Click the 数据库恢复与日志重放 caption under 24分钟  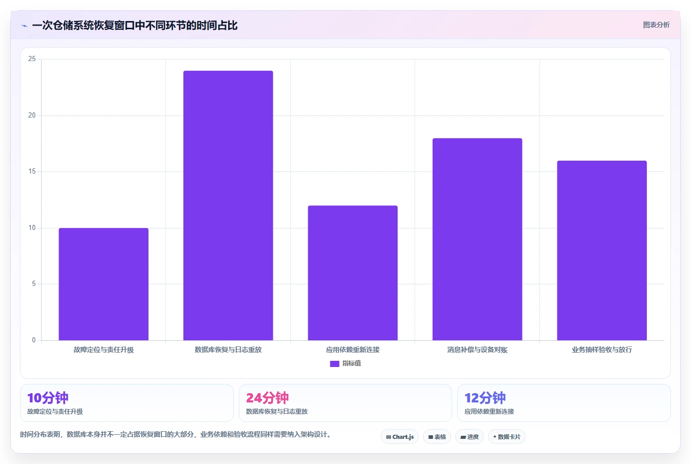[x=277, y=412]
